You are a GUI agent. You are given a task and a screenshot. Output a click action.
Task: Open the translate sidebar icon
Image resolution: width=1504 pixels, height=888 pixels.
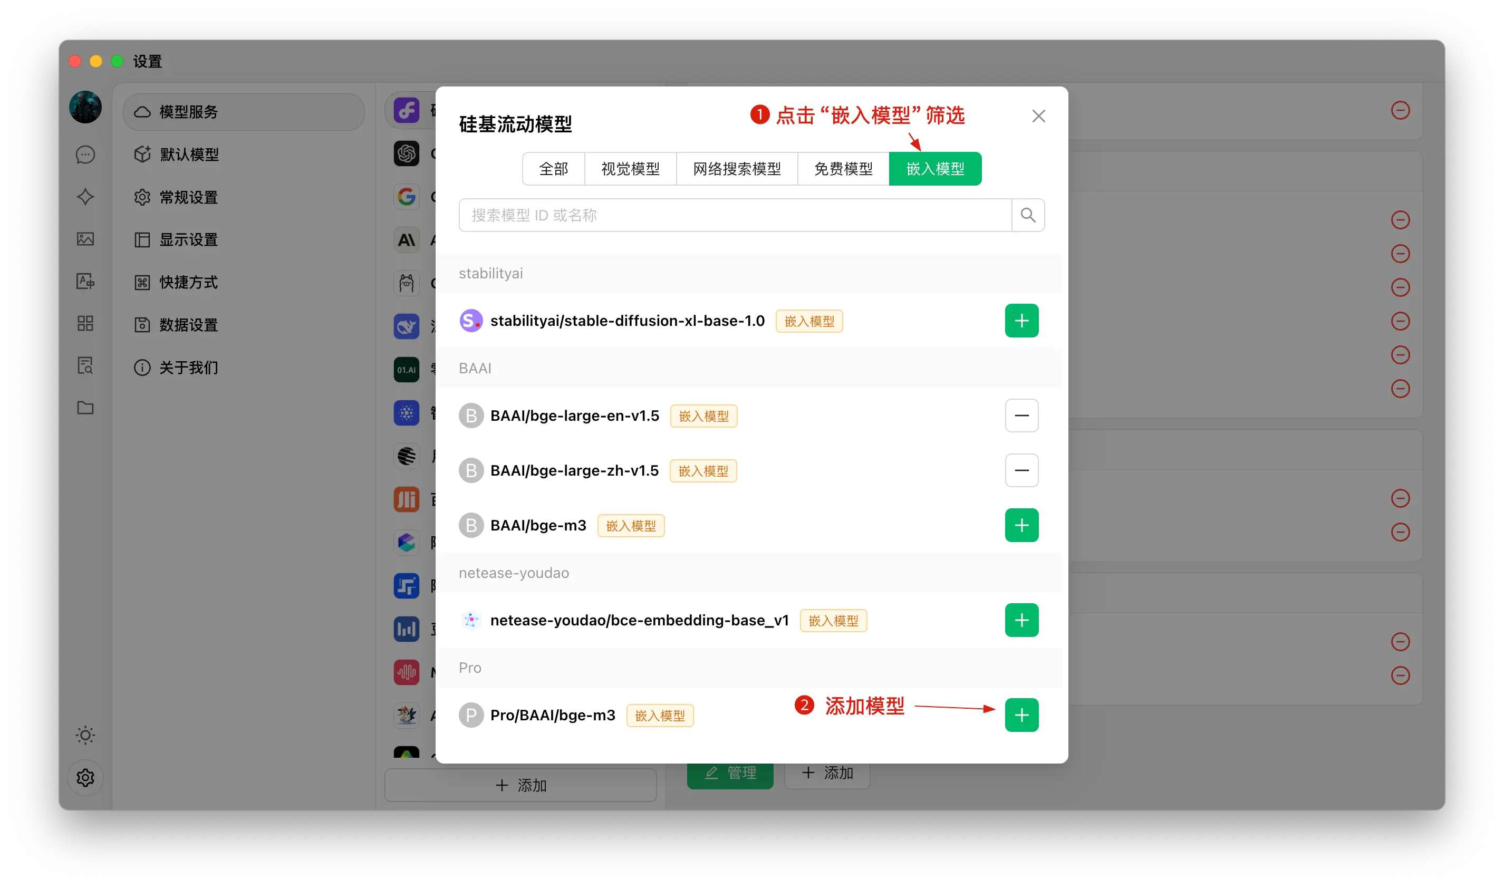pyautogui.click(x=85, y=281)
